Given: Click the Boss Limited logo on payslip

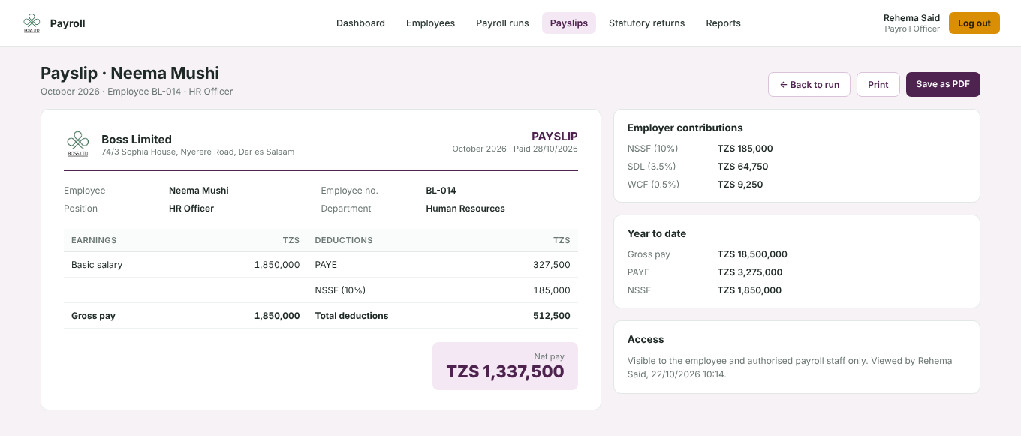Looking at the screenshot, I should [78, 144].
